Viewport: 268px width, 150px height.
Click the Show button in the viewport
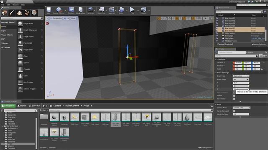click(x=73, y=18)
